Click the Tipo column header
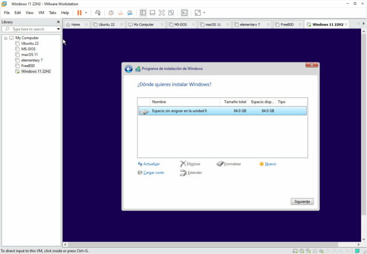This screenshot has height=254, width=367. point(292,102)
